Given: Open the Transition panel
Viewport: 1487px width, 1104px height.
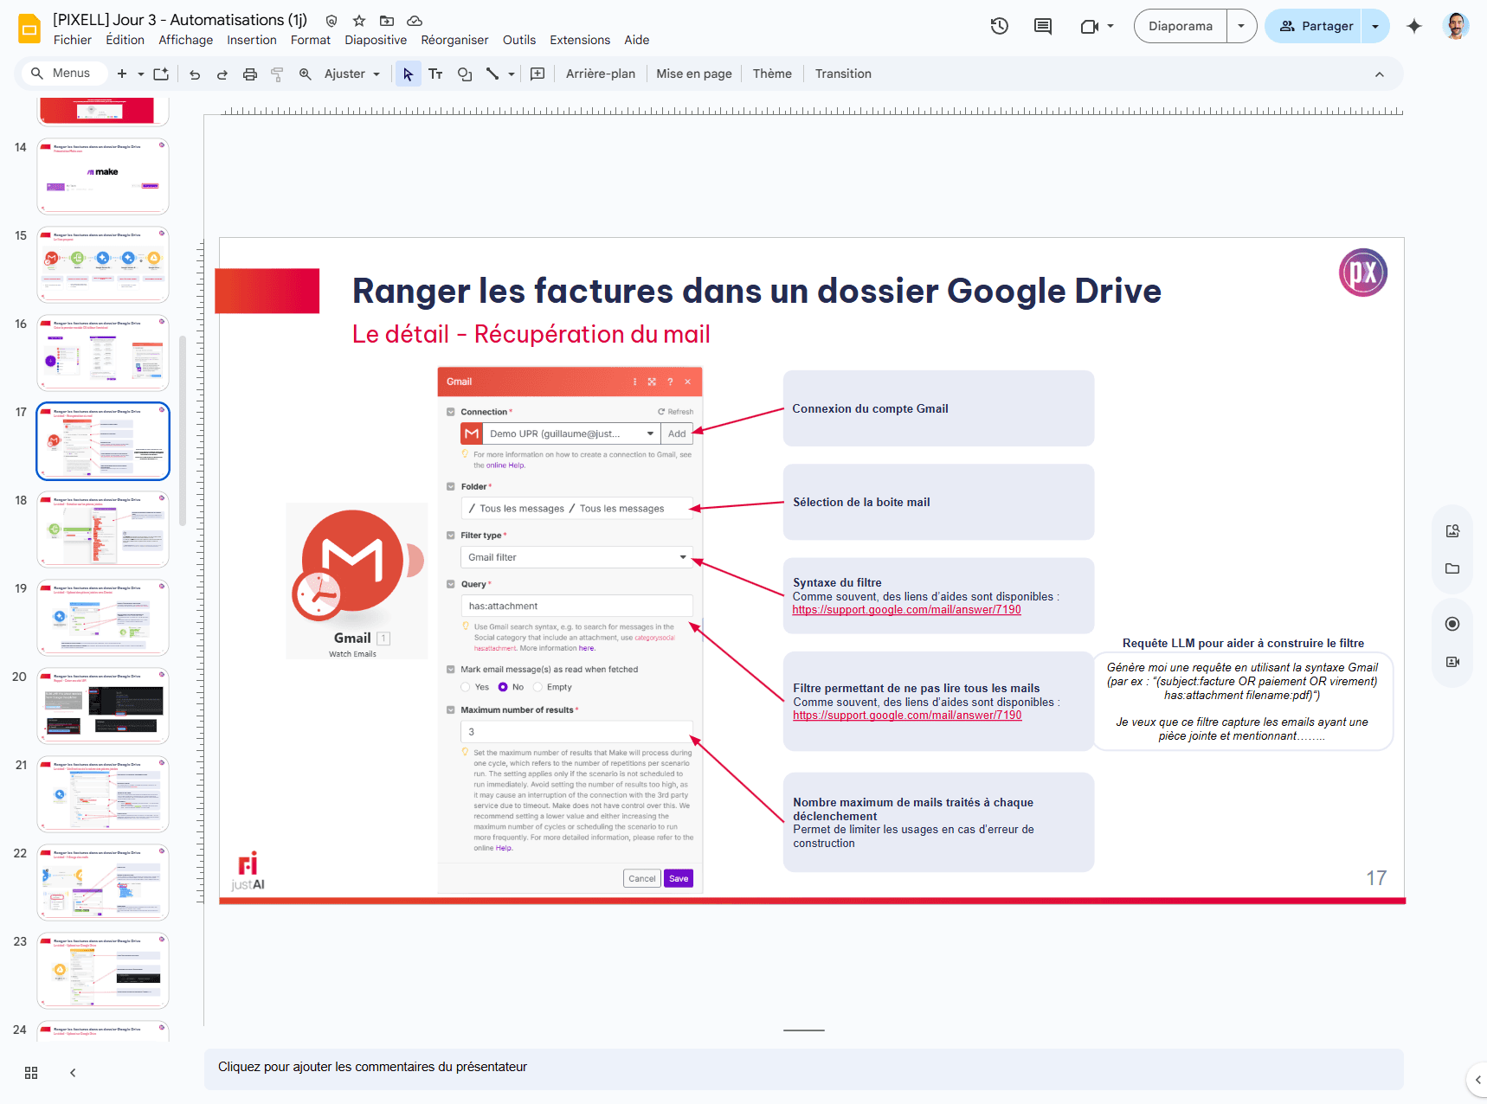Looking at the screenshot, I should tap(843, 74).
